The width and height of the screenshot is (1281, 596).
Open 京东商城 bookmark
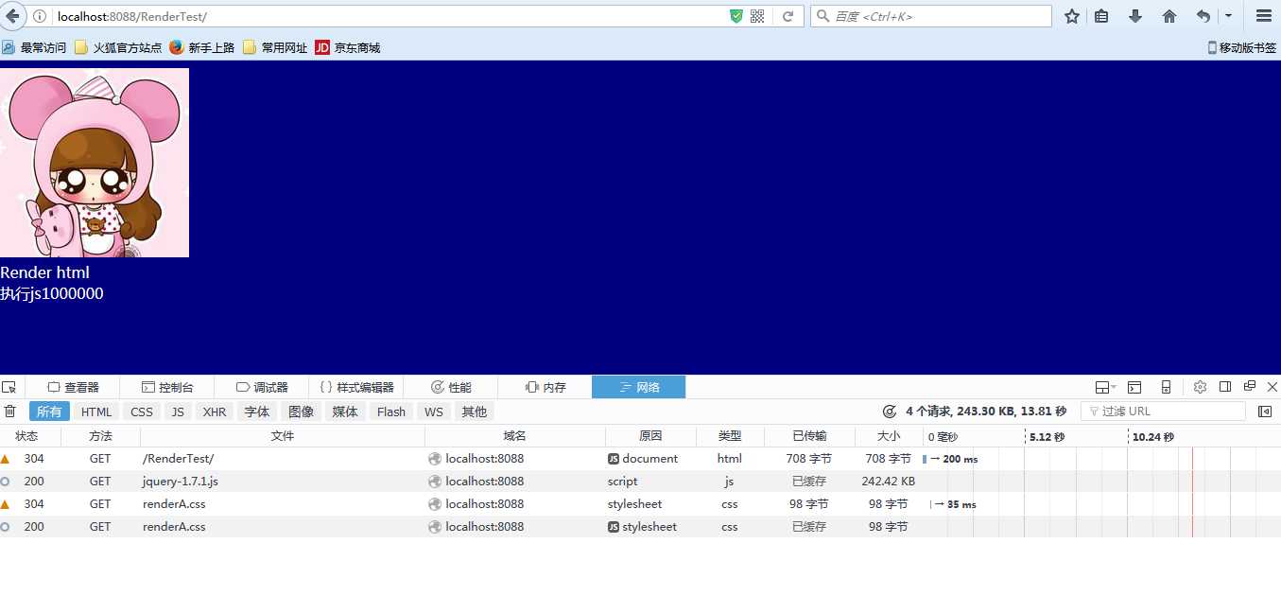(x=348, y=47)
